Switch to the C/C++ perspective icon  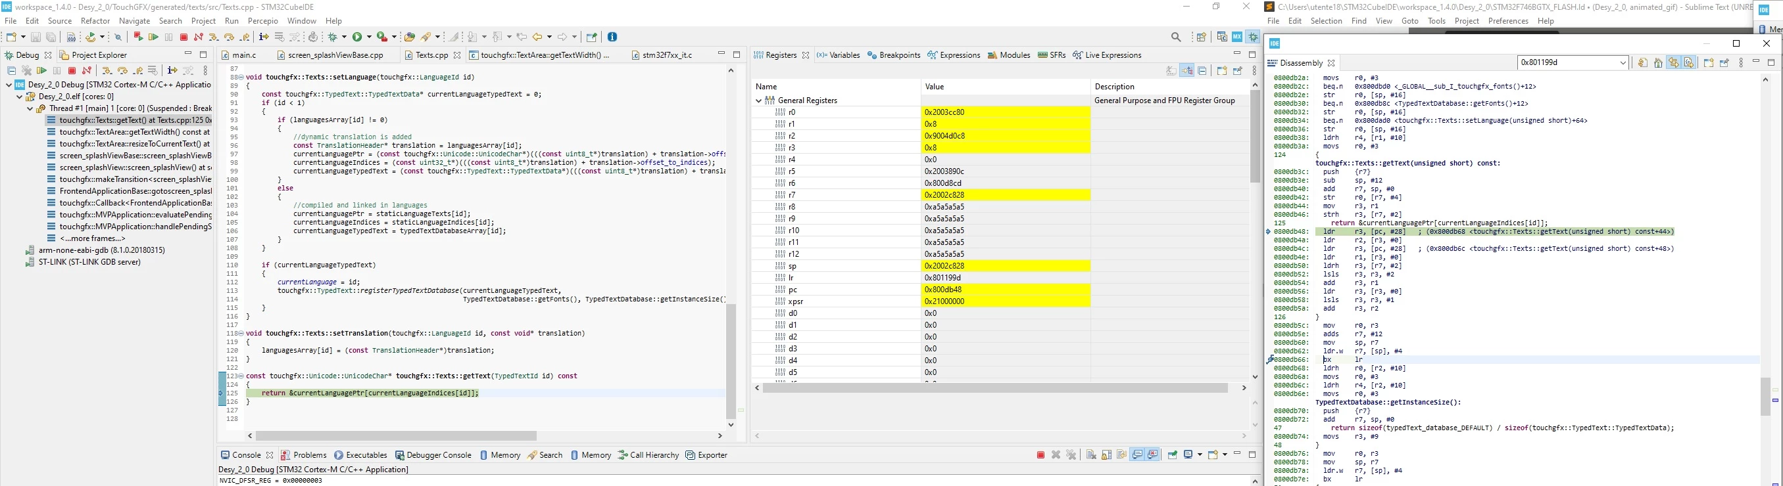point(1221,37)
